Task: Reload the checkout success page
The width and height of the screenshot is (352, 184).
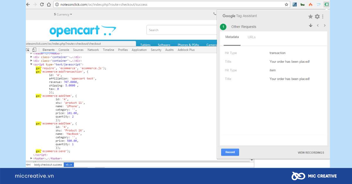Action: 42,4
